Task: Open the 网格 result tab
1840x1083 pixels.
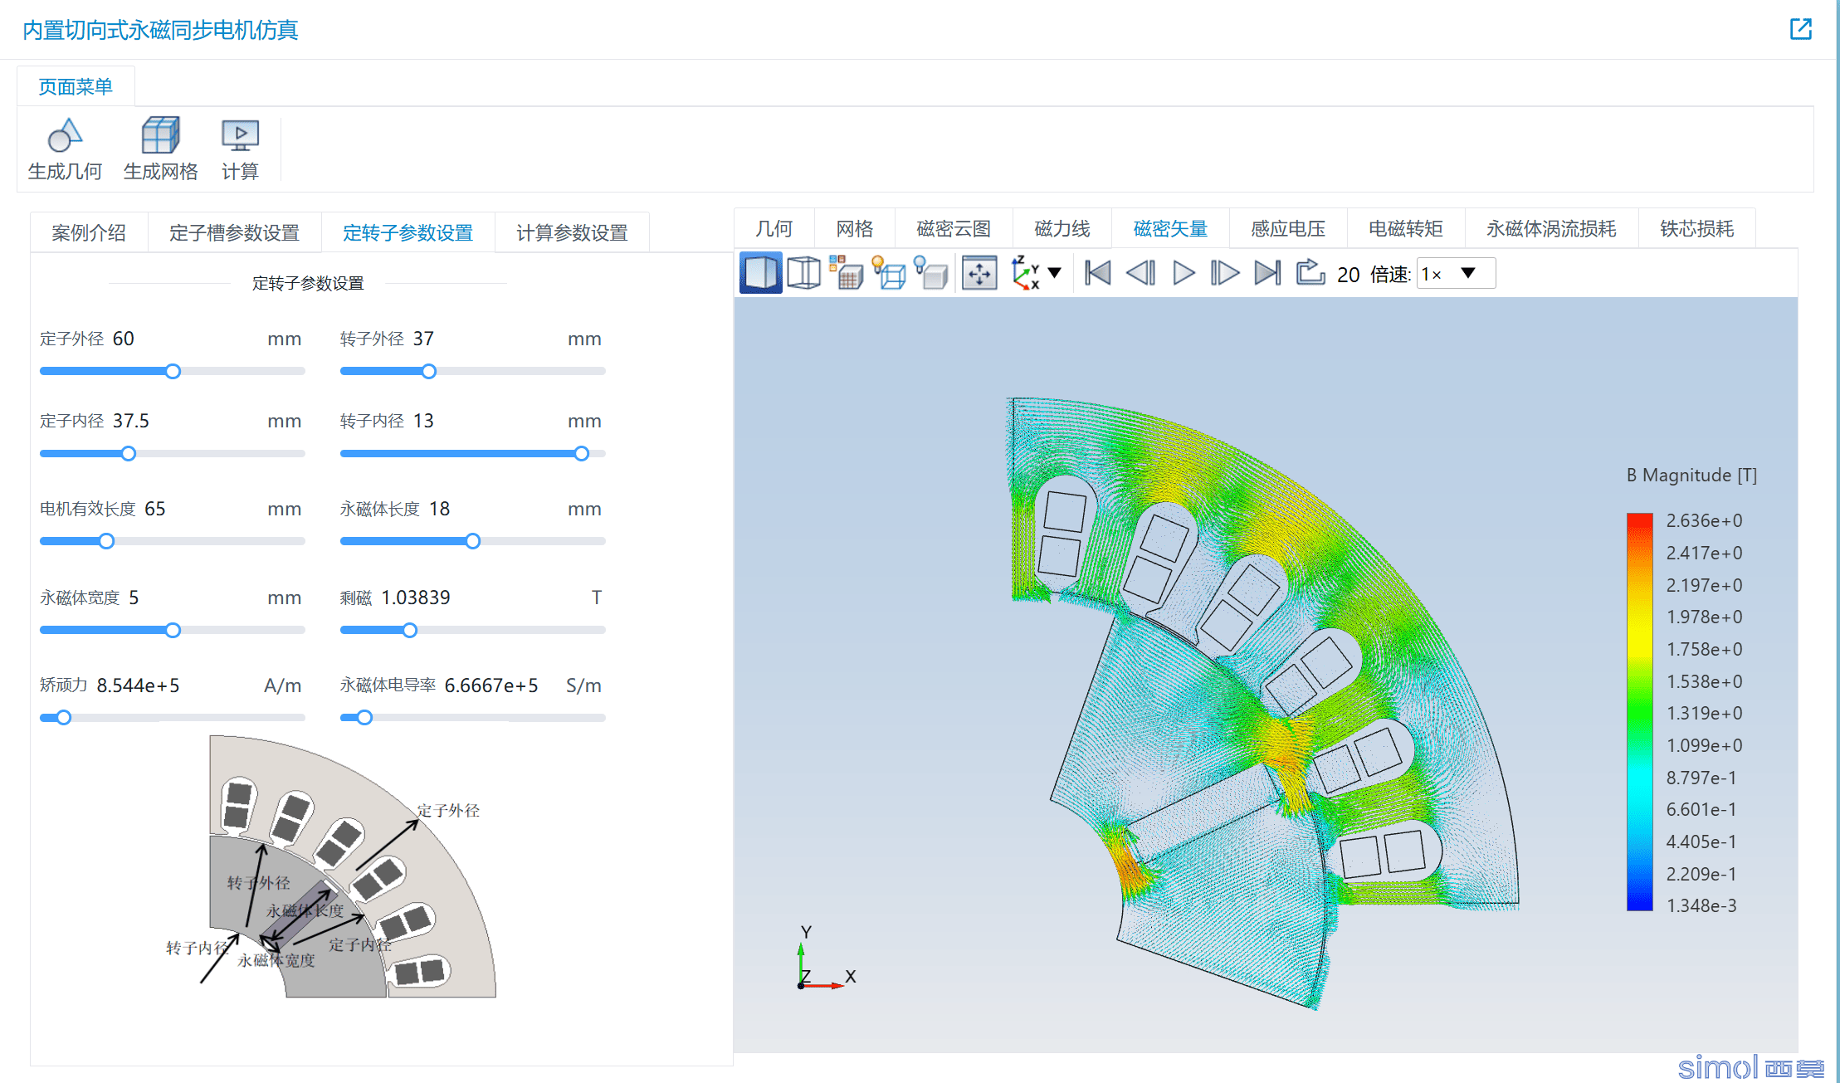Action: coord(854,228)
